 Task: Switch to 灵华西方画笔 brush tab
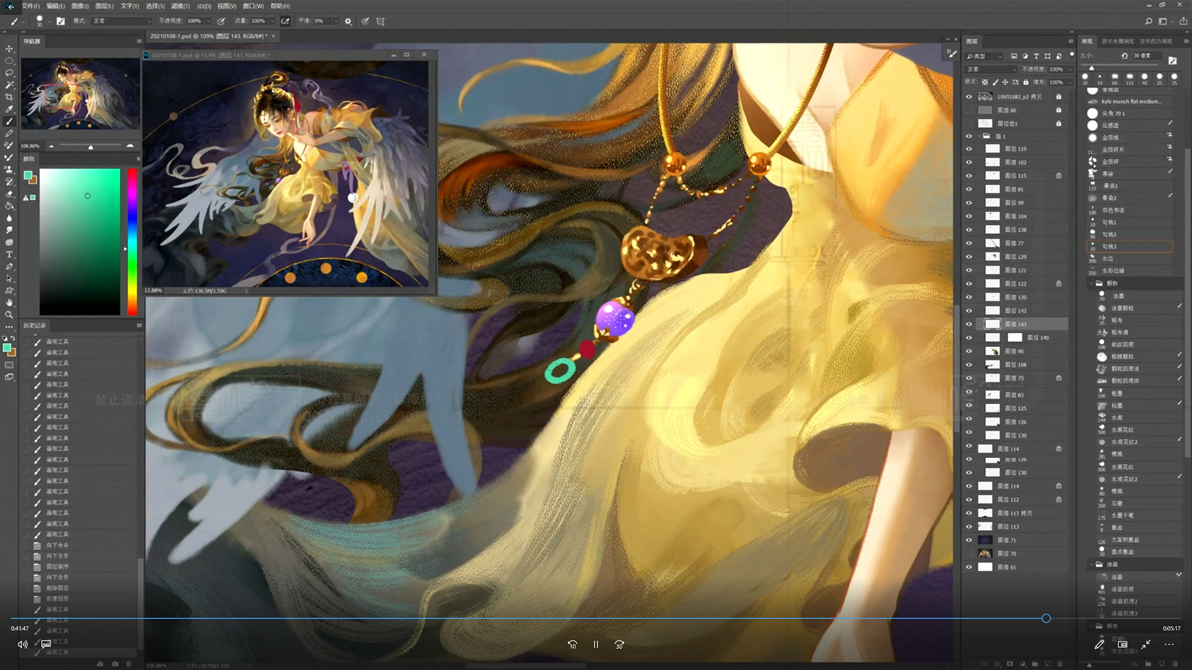pos(1156,42)
